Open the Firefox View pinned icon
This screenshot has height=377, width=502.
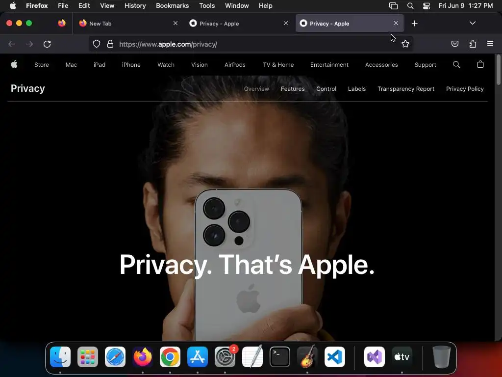(62, 23)
